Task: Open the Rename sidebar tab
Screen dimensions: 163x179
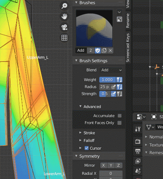Action: tap(128, 21)
